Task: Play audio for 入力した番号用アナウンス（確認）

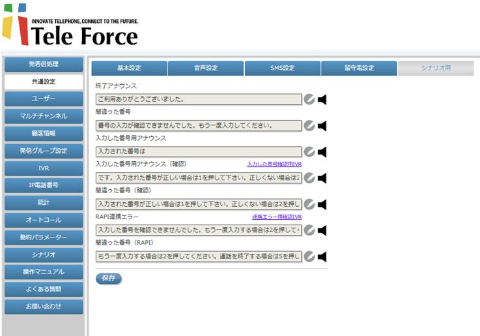Action: 322,178
